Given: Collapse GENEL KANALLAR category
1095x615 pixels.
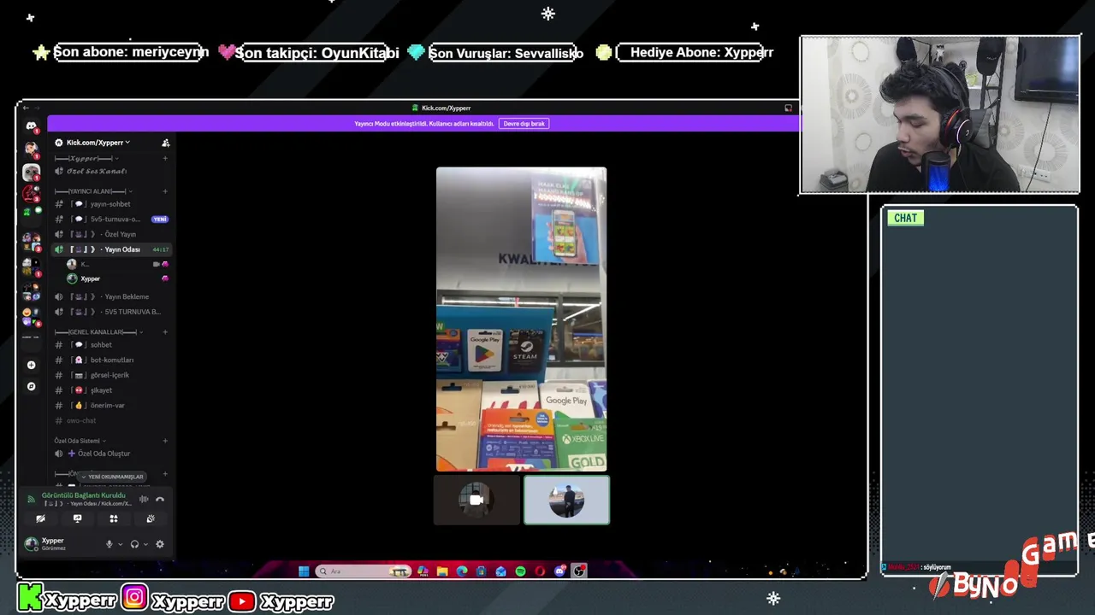Looking at the screenshot, I should (98, 331).
